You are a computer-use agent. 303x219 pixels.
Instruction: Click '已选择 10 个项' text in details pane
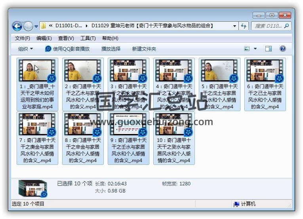tap(74, 183)
